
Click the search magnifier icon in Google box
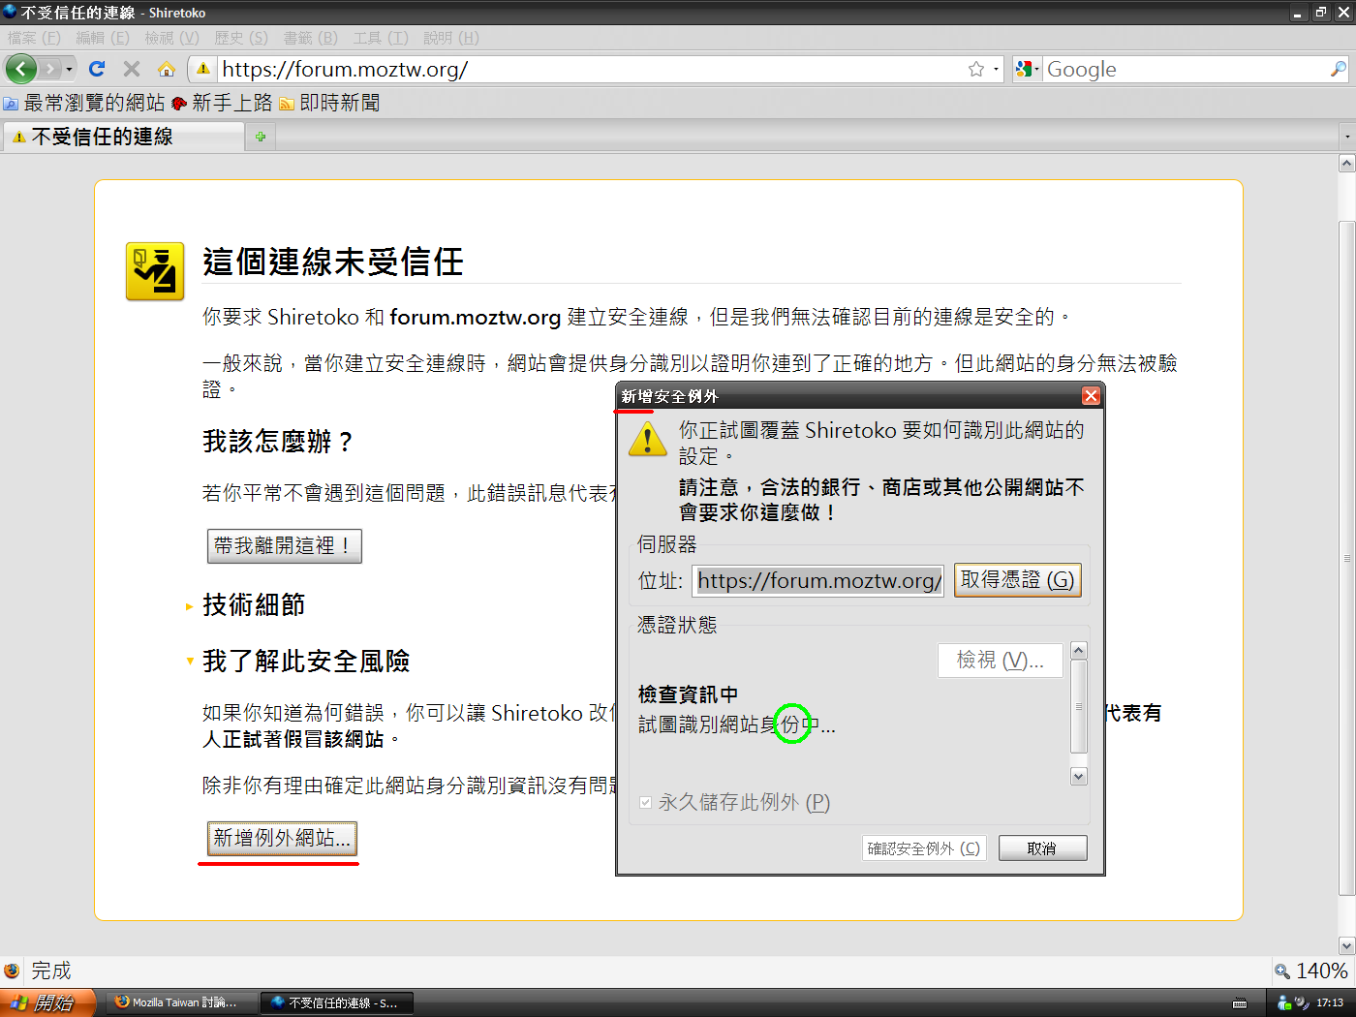point(1338,69)
